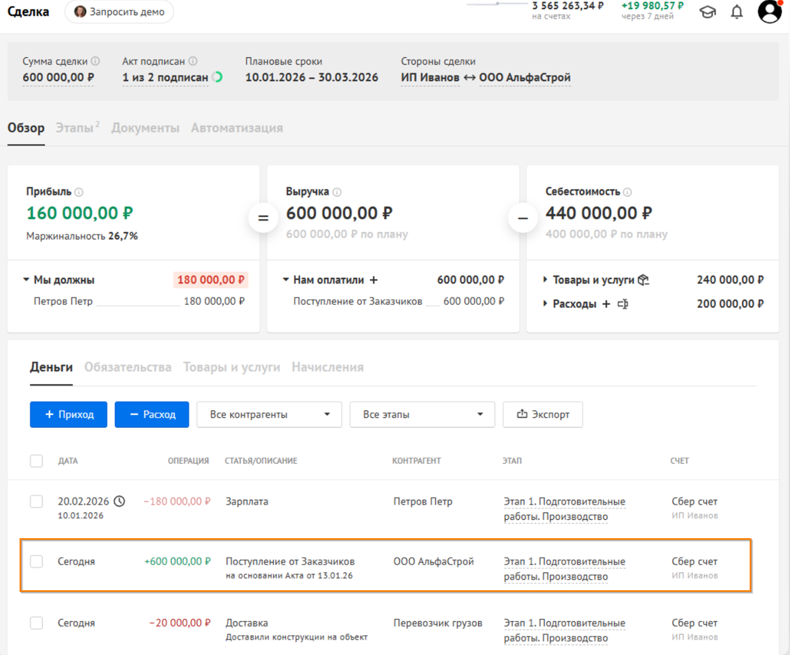Open the Все этапы dropdown
This screenshot has width=790, height=655.
click(422, 414)
